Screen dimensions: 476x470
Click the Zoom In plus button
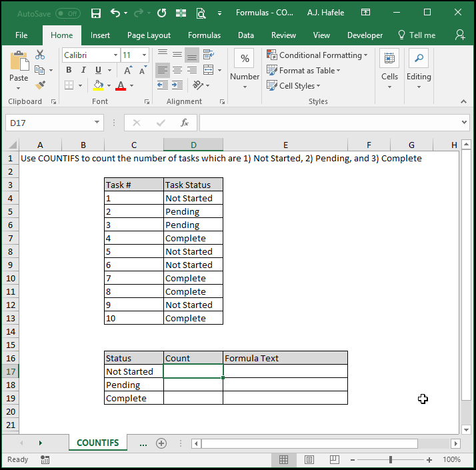tap(429, 460)
